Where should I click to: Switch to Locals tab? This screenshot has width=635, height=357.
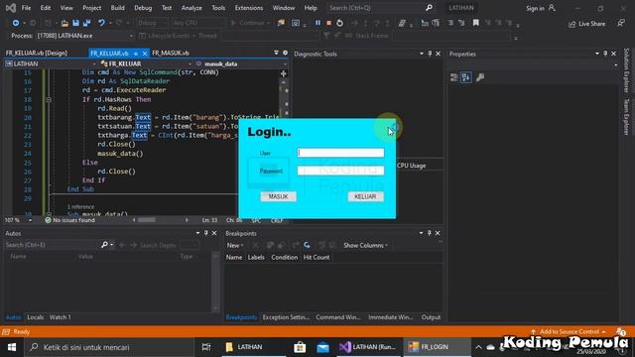pos(36,317)
